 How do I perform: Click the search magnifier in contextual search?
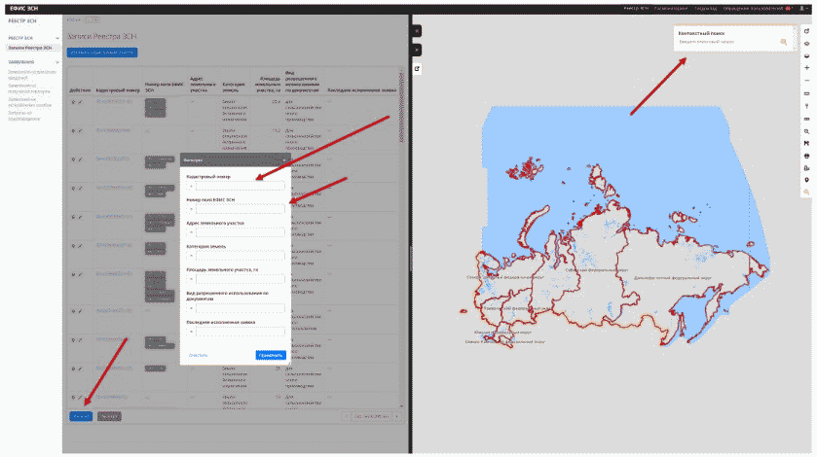pos(783,43)
